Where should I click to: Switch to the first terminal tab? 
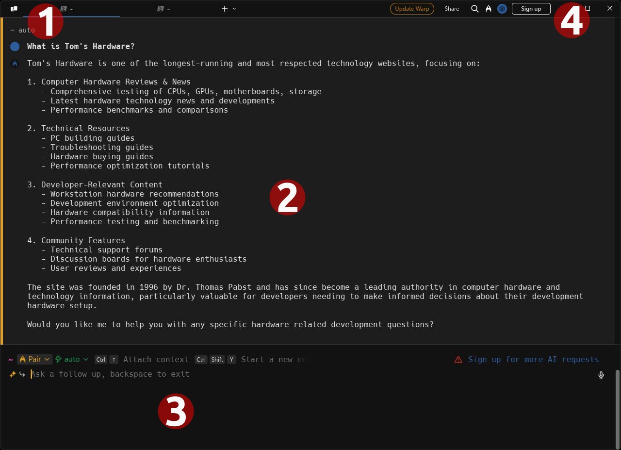point(71,9)
